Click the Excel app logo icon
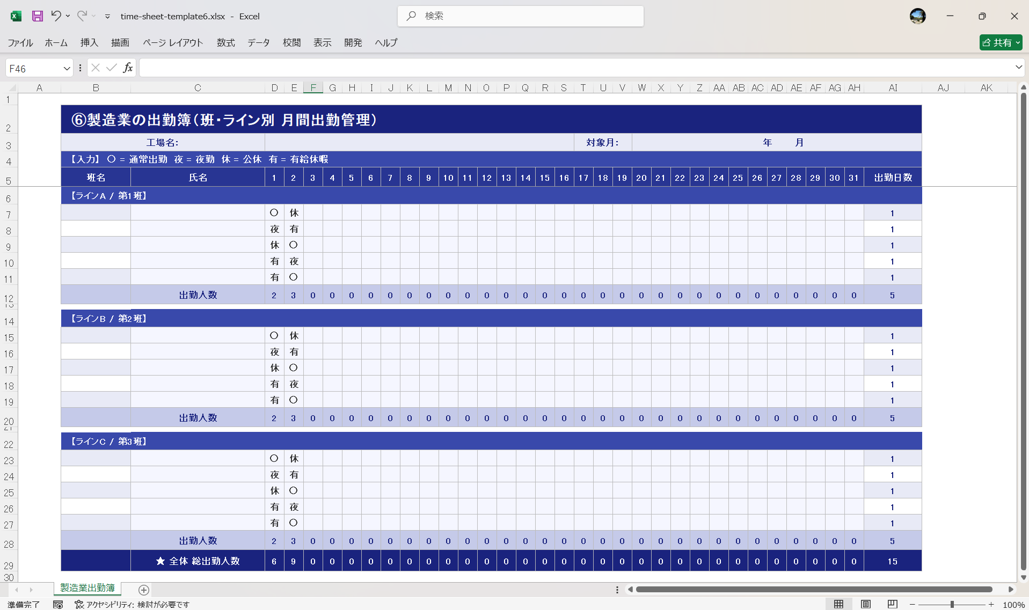1029x610 pixels. point(16,16)
